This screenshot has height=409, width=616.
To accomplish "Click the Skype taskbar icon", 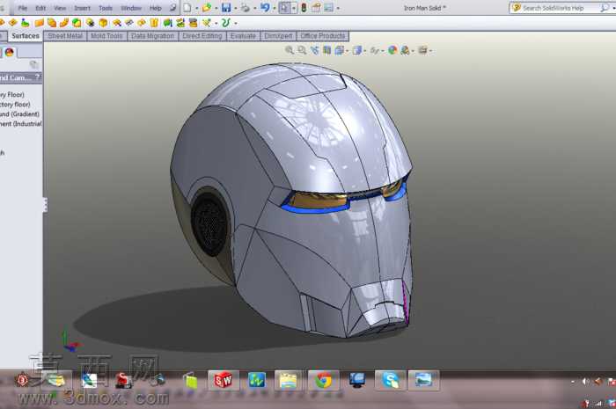I will pyautogui.click(x=390, y=380).
